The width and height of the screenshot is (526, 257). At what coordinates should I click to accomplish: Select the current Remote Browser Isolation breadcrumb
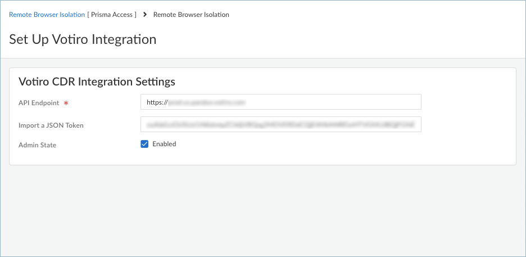click(x=191, y=15)
